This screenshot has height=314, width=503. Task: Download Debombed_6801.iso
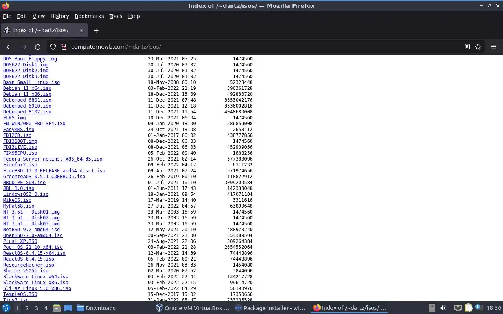(27, 100)
